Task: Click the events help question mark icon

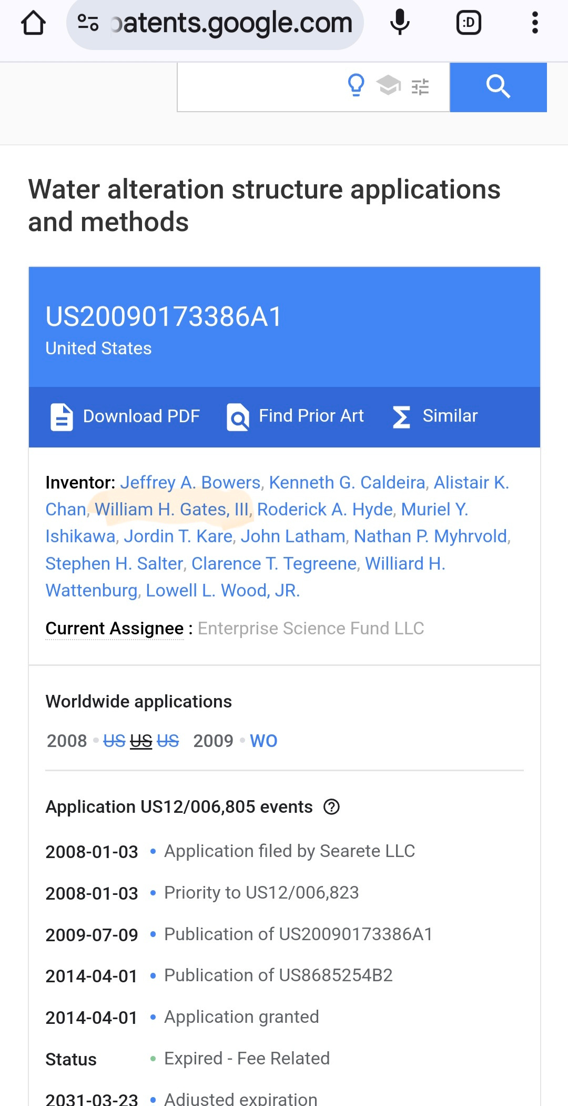Action: 331,806
